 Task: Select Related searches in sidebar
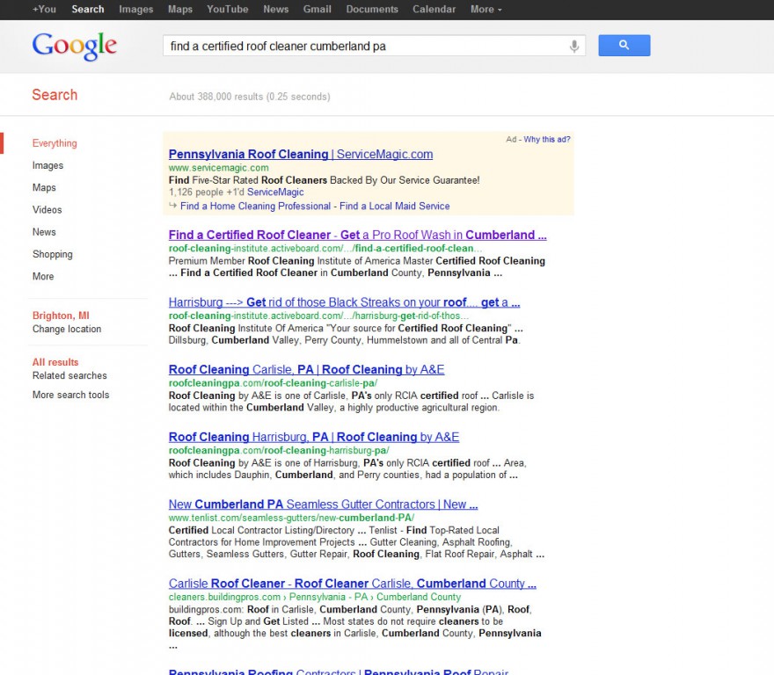(69, 375)
